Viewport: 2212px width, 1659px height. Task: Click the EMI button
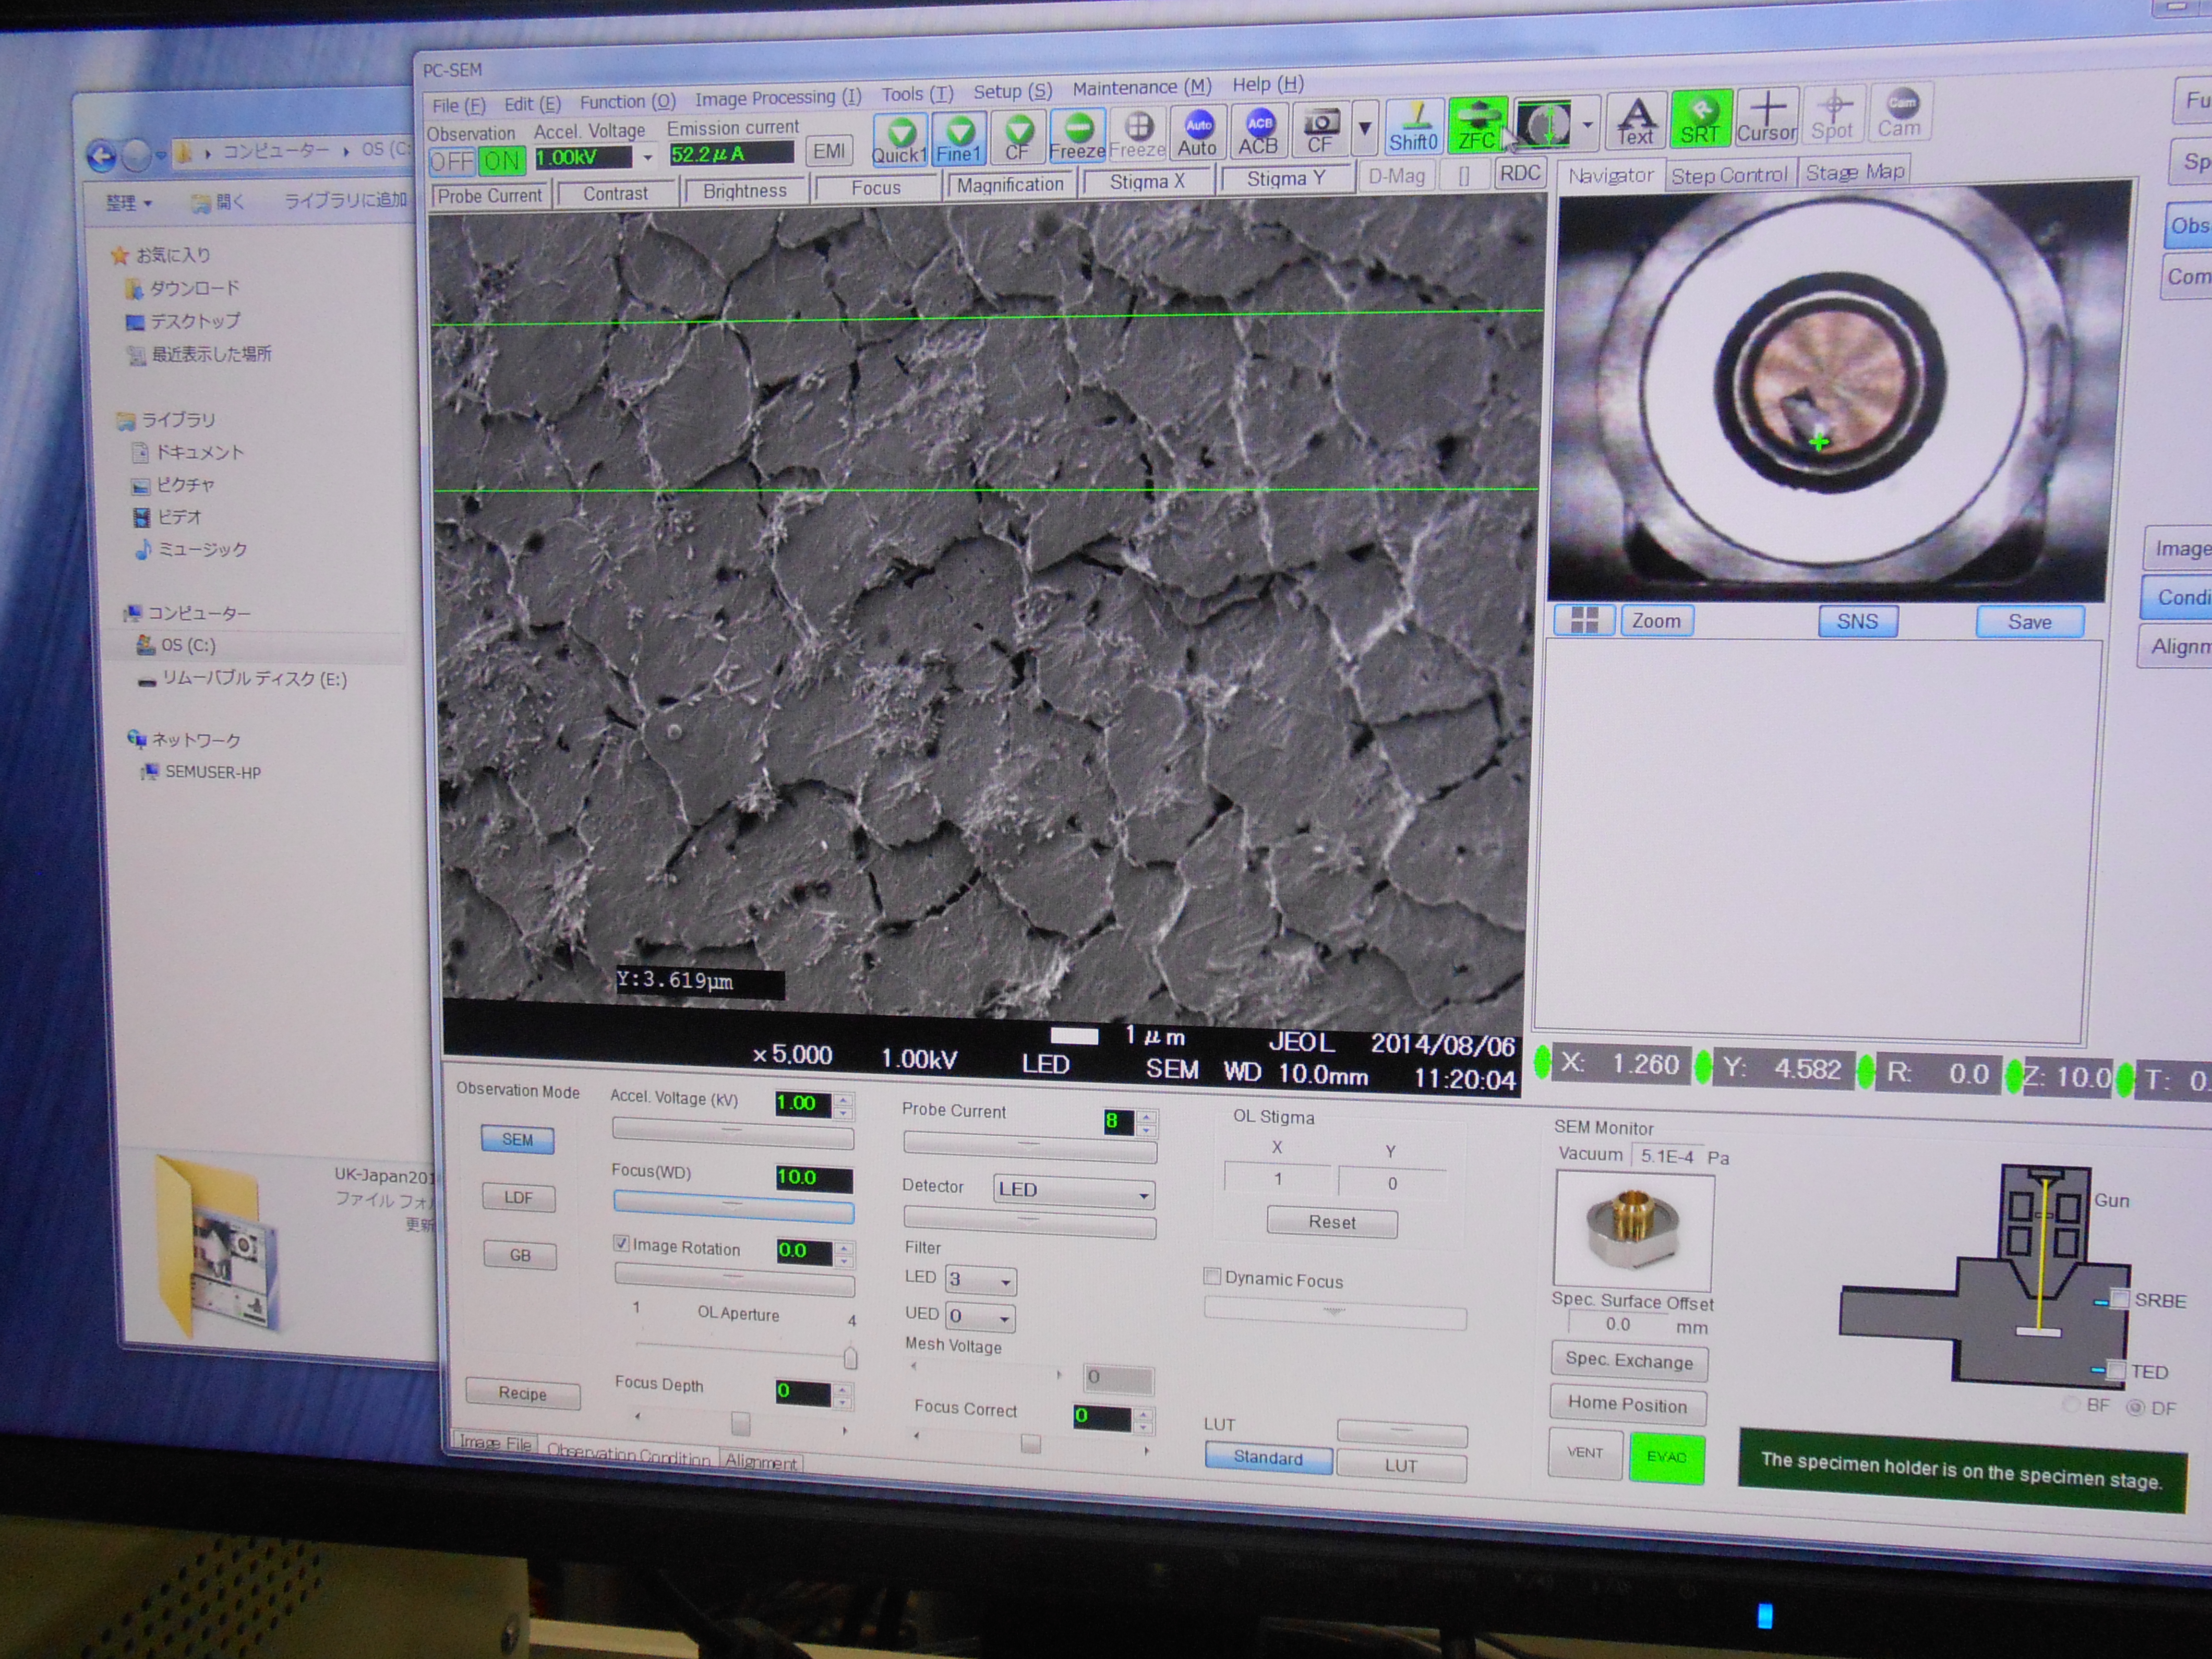click(829, 152)
